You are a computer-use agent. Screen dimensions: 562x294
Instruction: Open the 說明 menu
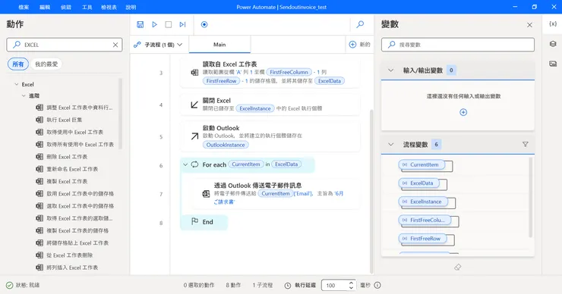pos(131,7)
